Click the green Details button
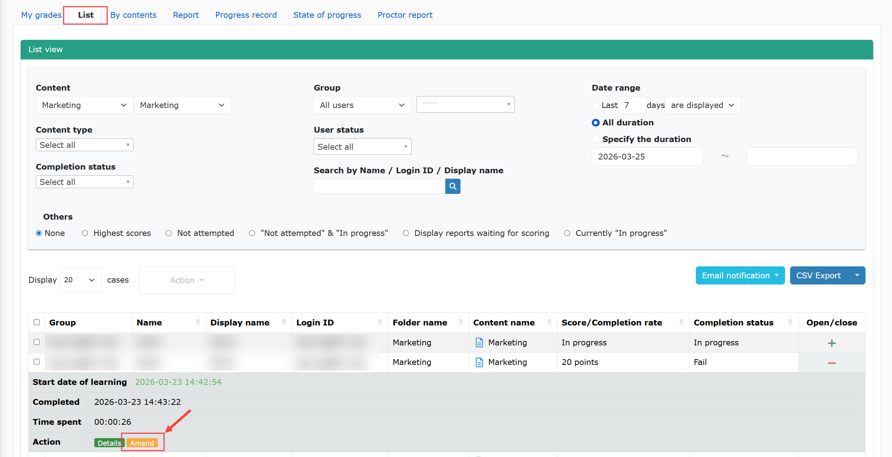The height and width of the screenshot is (457, 892). point(109,443)
